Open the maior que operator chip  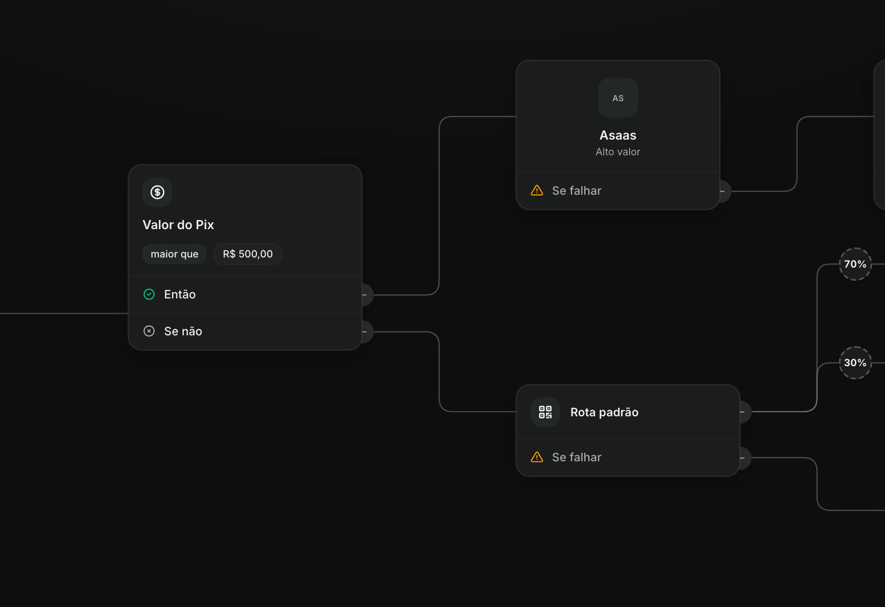[x=174, y=254]
